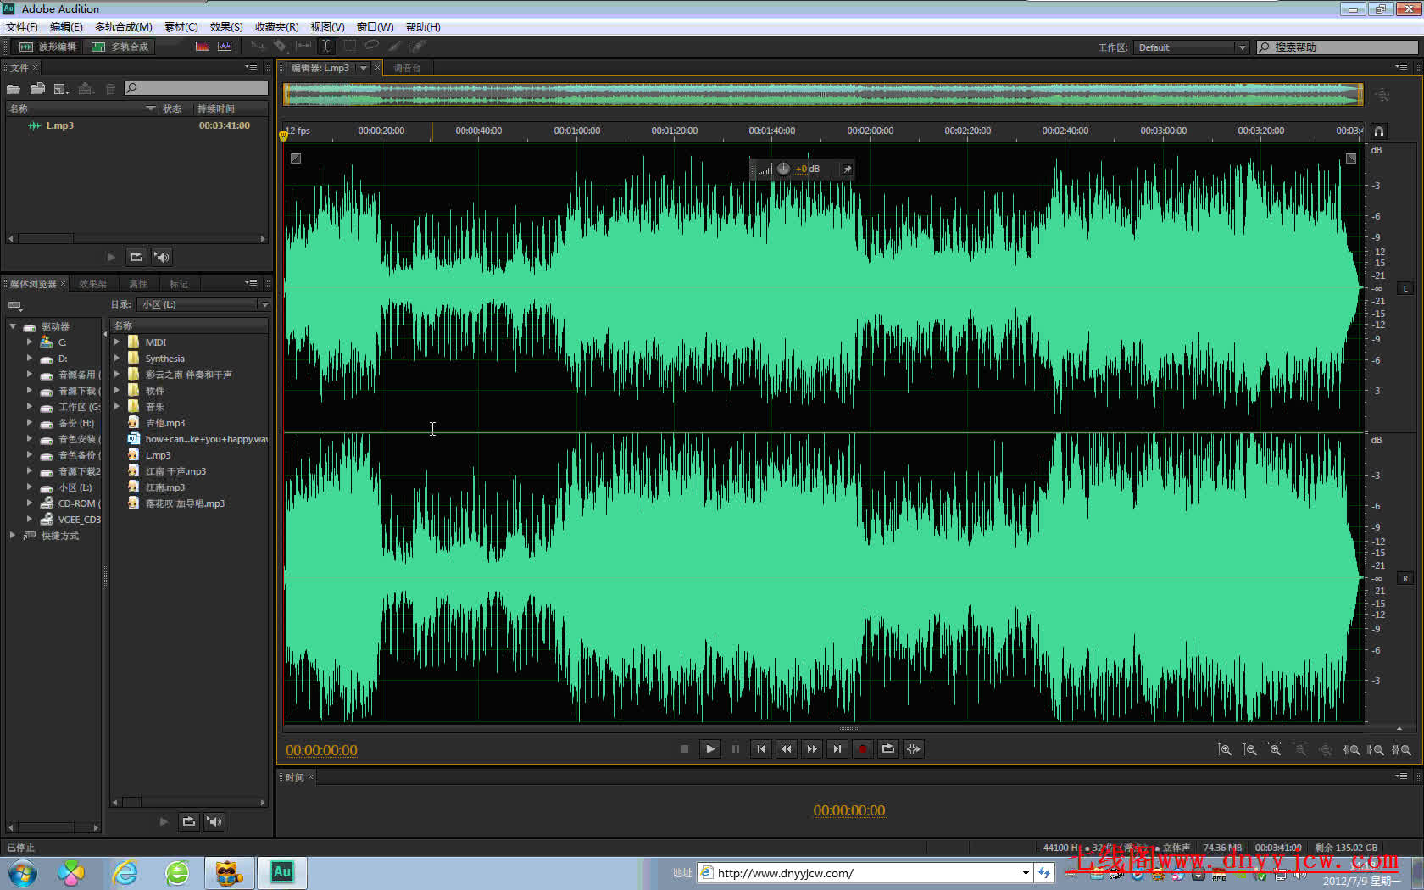Expand the 小区 (L:) drive node
The height and width of the screenshot is (890, 1424).
29,487
